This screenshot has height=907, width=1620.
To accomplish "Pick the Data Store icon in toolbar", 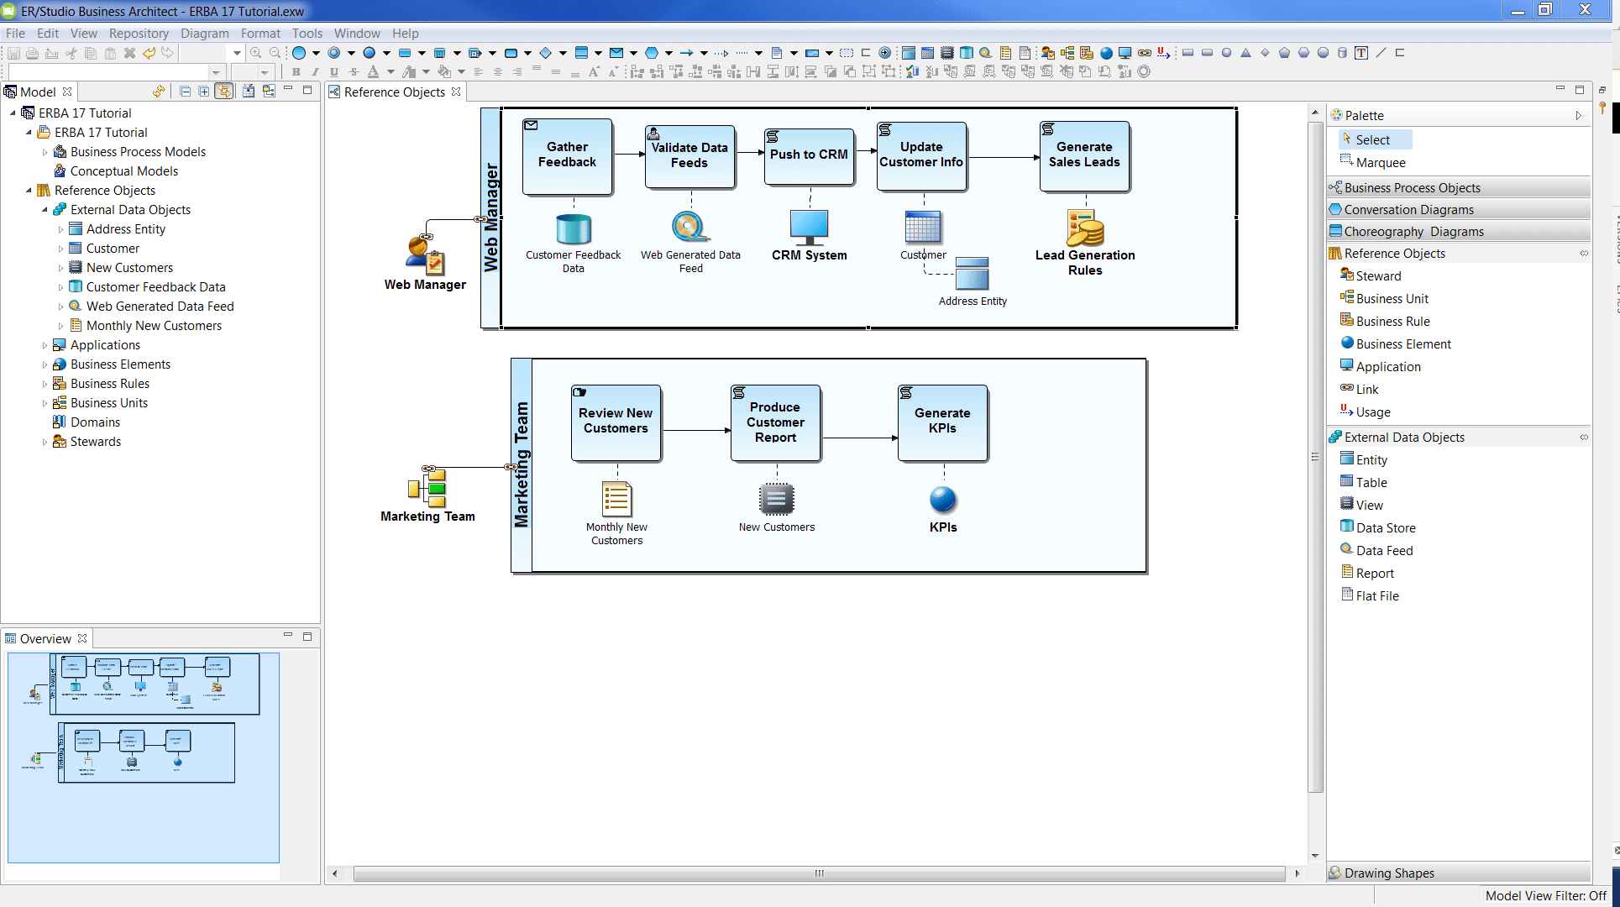I will (x=967, y=53).
